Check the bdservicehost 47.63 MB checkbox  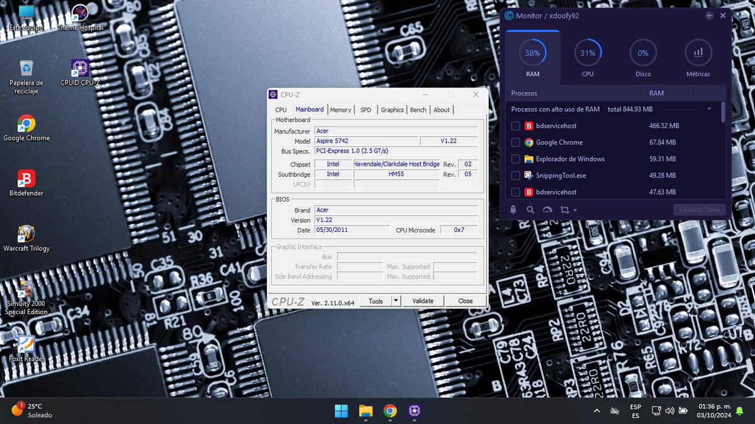(x=515, y=192)
